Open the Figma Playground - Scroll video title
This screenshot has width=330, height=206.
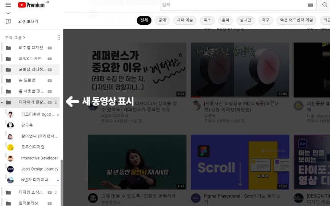coord(242,199)
